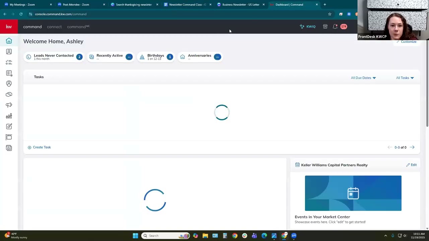Open Calculator from the taskbar
This screenshot has height=241, width=429.
point(225,236)
